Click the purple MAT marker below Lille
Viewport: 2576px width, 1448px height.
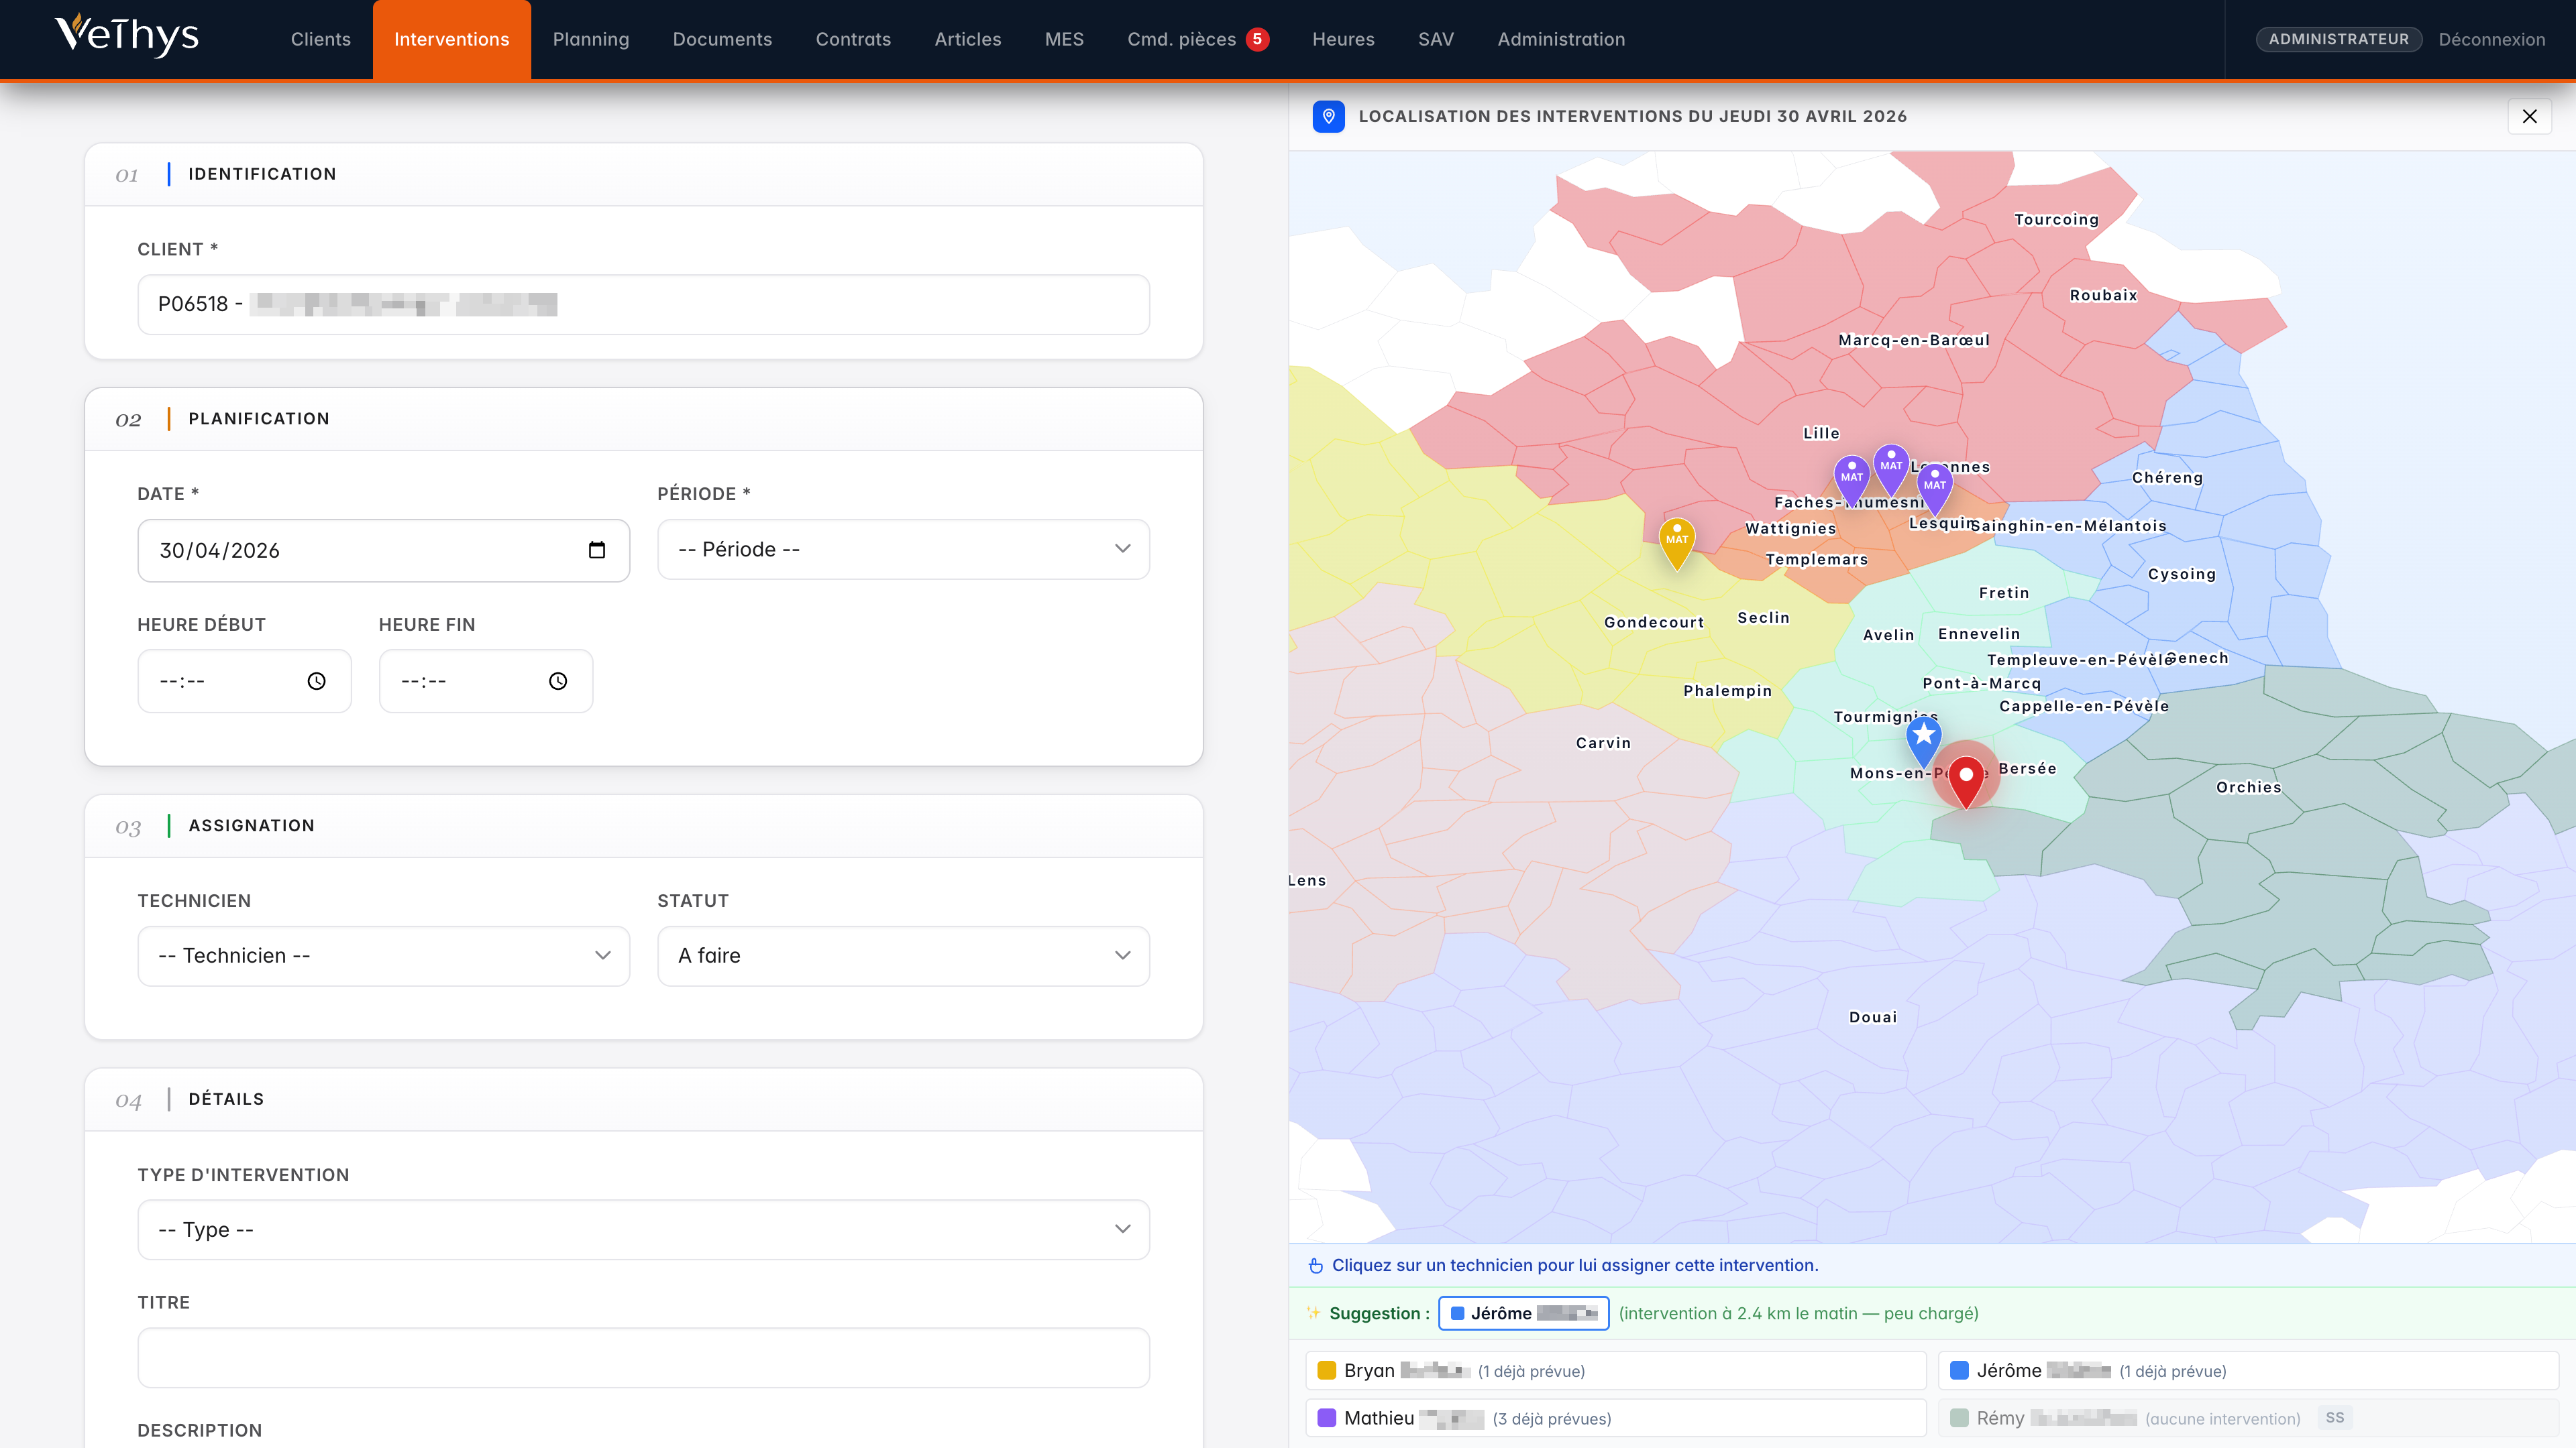point(1891,469)
